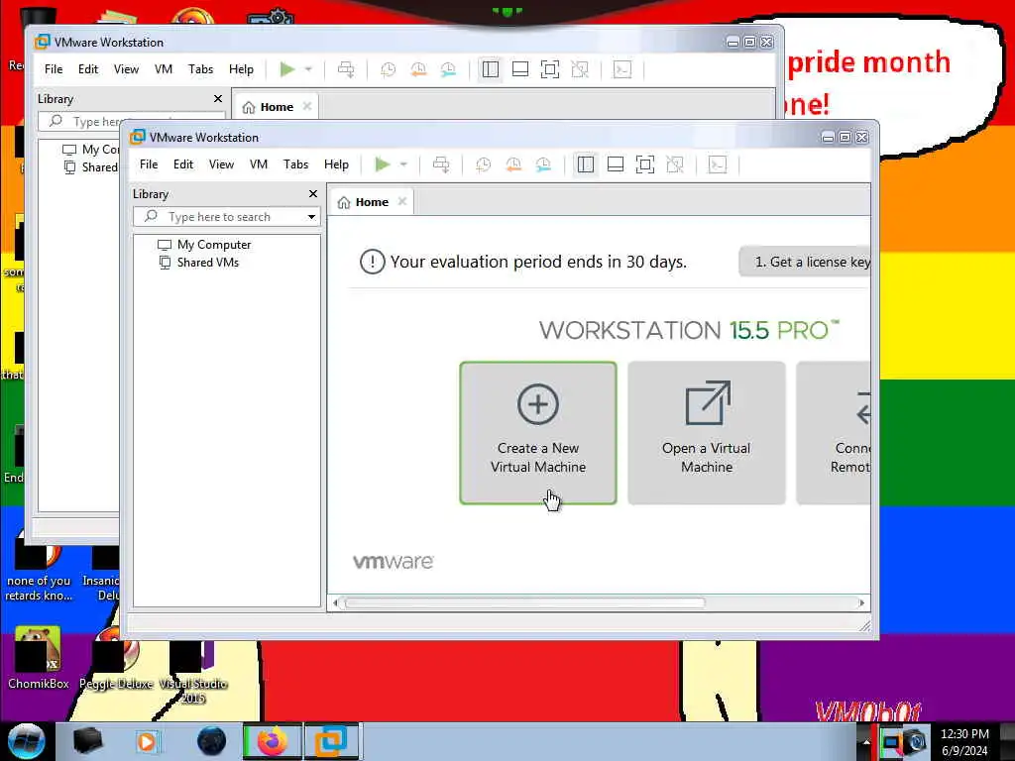The height and width of the screenshot is (761, 1015).
Task: Click Send Ctrl+Alt+Del icon in back window
Action: click(x=346, y=69)
